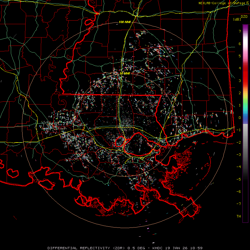The height and width of the screenshot is (250, 250).
Task: Click the 2 value on the color scale
Action: 240,93
